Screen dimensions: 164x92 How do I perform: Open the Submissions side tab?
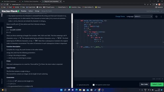tap(2, 31)
